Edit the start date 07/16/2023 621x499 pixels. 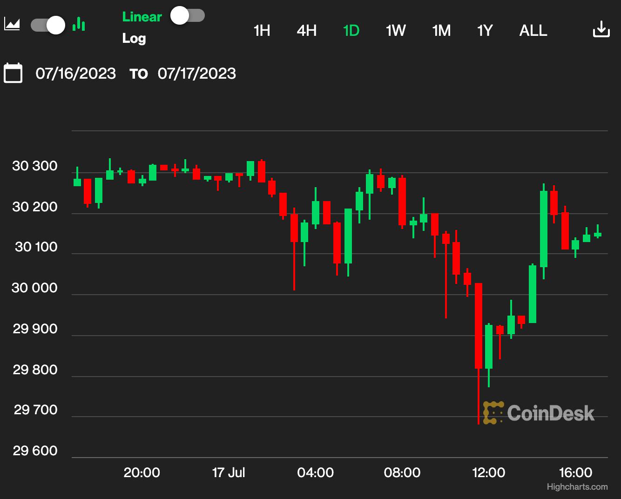[76, 74]
